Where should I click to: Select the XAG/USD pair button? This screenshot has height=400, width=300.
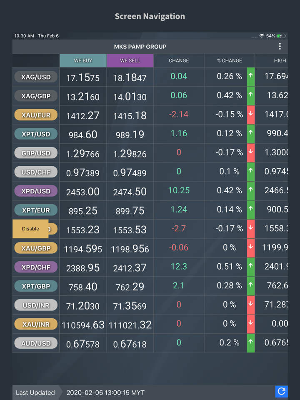(x=36, y=77)
